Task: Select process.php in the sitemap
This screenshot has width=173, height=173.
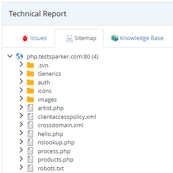Action: pos(54,151)
